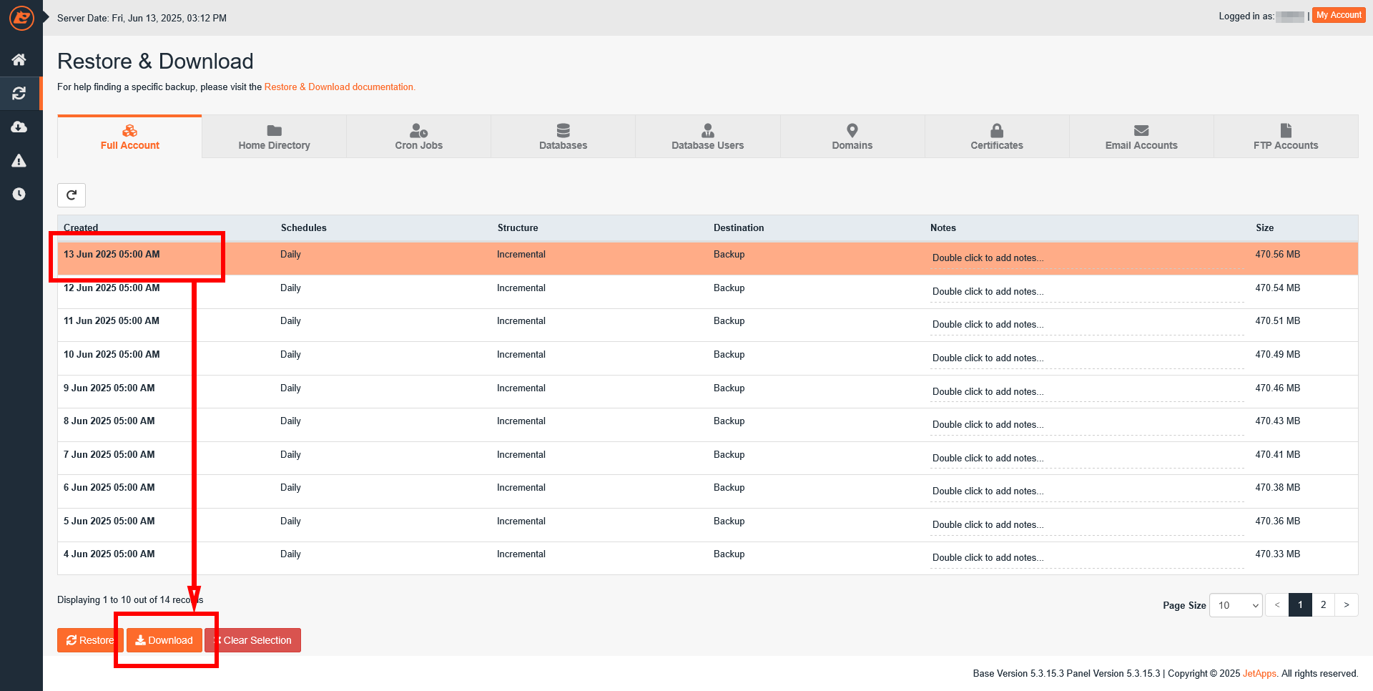Open the Restore & Download documentation link

340,87
